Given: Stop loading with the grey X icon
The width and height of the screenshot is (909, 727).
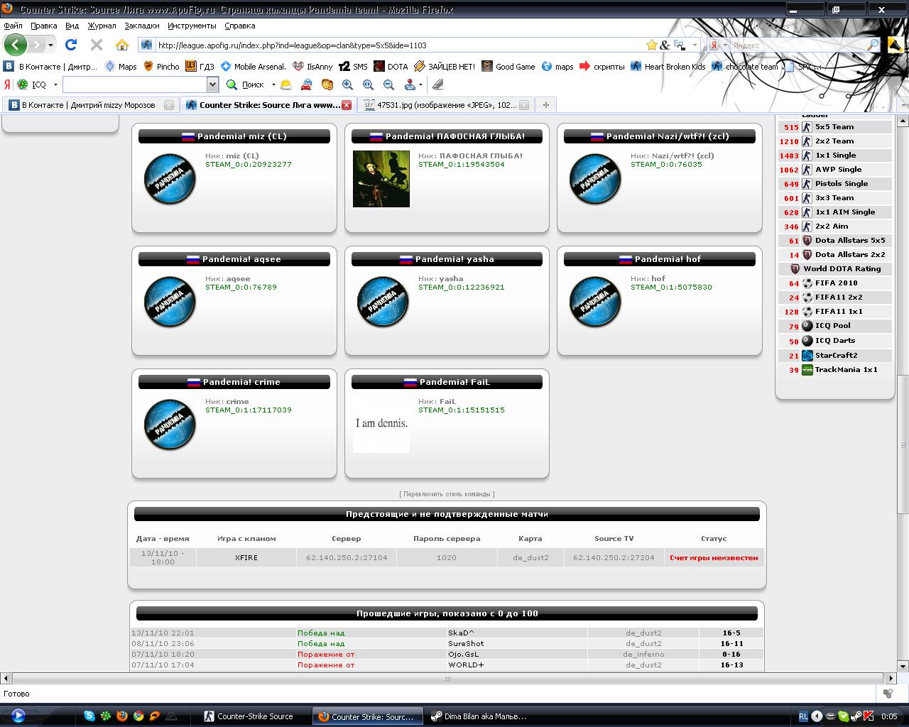Looking at the screenshot, I should click(x=97, y=45).
